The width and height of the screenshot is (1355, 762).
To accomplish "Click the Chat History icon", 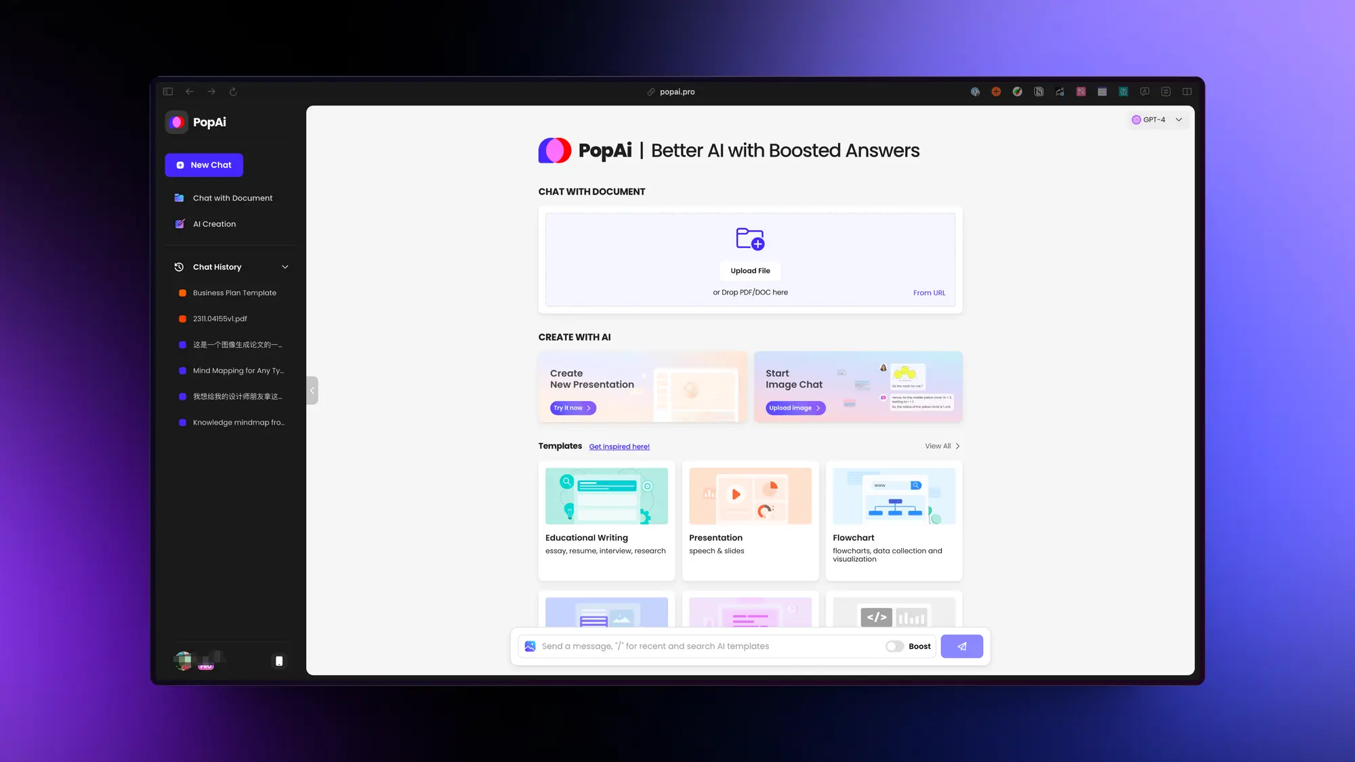I will (179, 267).
